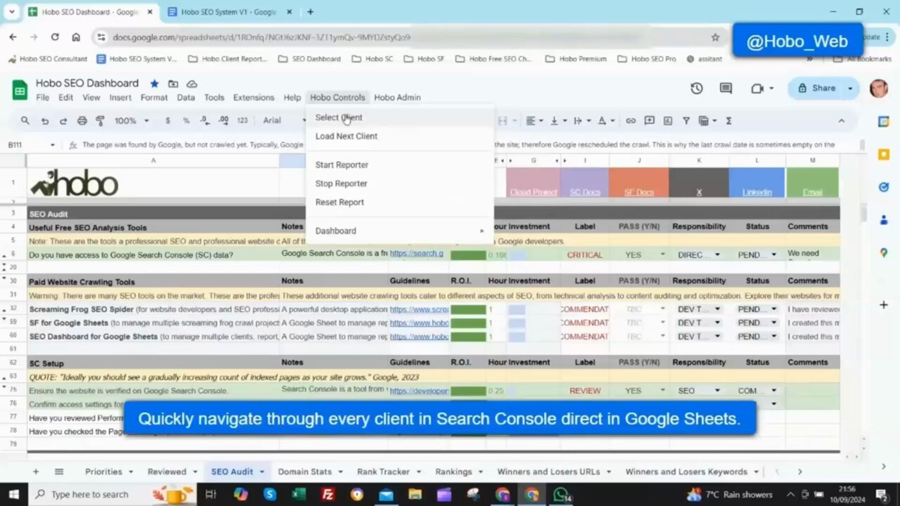Open Status dropdown in Screaming Frog SEO Spider row
The height and width of the screenshot is (506, 900).
tap(773, 309)
